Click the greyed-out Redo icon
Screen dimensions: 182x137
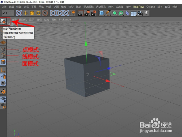click(11, 13)
